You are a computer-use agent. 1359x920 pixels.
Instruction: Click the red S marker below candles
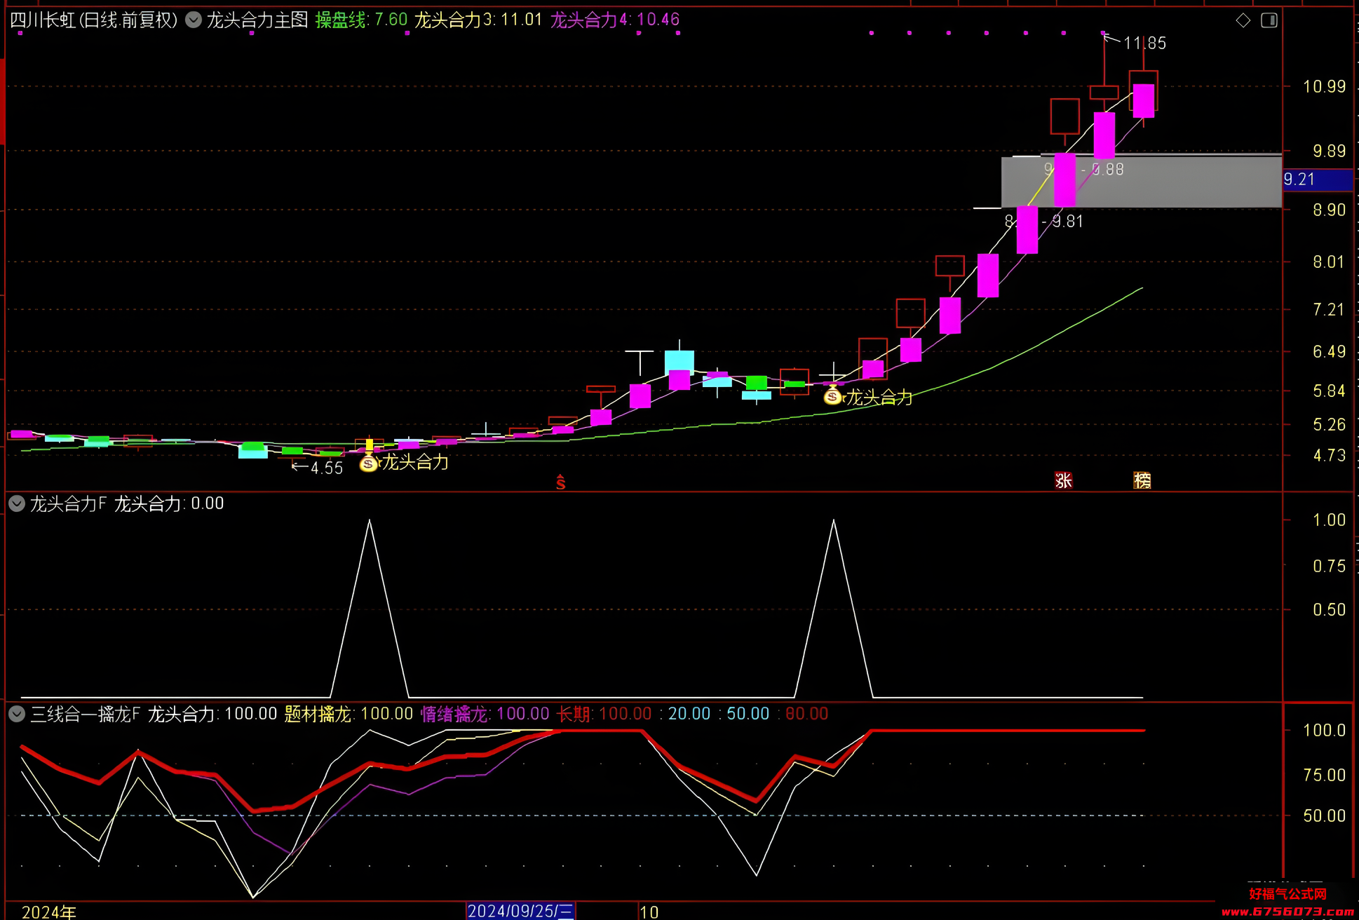560,482
